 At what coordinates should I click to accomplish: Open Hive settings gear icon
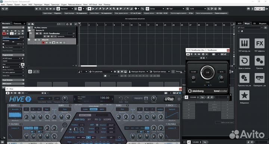pyautogui.click(x=179, y=99)
